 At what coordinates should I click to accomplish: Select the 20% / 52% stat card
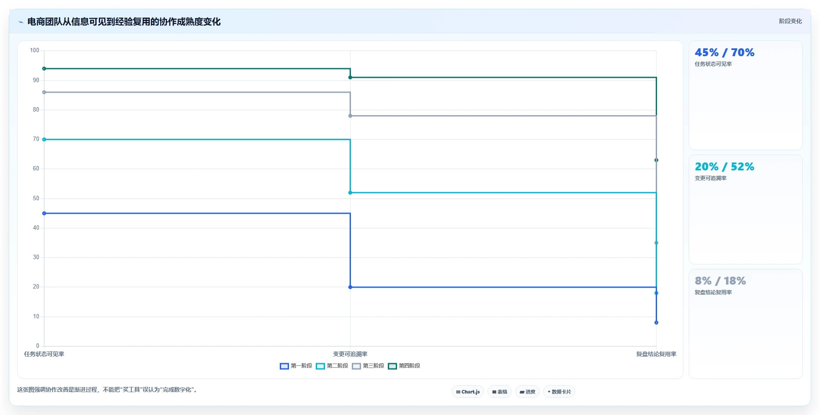(745, 209)
